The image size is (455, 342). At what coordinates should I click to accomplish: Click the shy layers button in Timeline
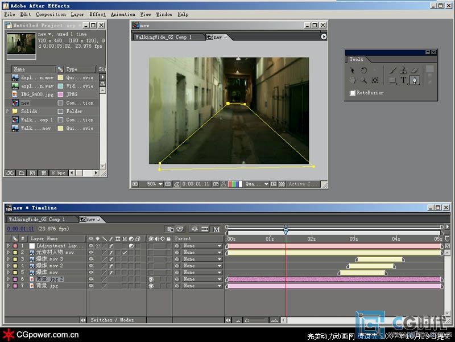click(195, 229)
